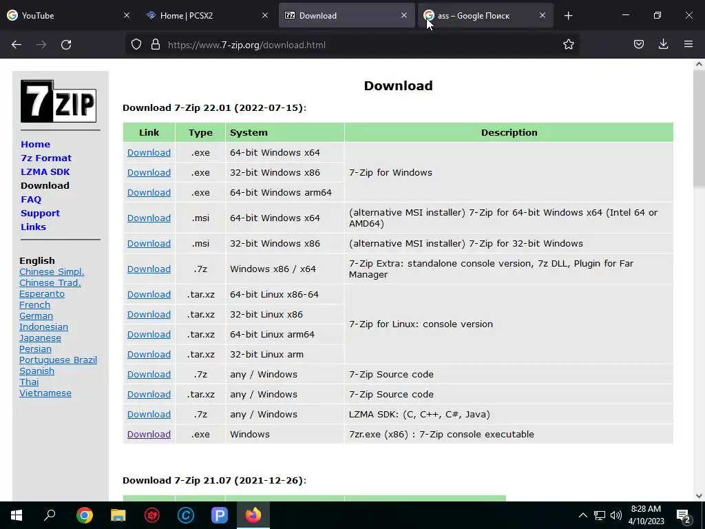Show hidden tray icons chevron
Screen dimensions: 705x529
click(x=582, y=515)
